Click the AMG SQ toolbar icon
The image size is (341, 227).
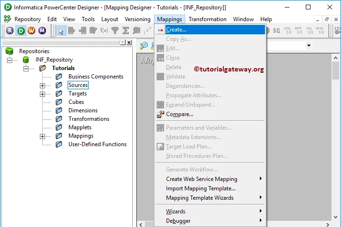coord(320,31)
